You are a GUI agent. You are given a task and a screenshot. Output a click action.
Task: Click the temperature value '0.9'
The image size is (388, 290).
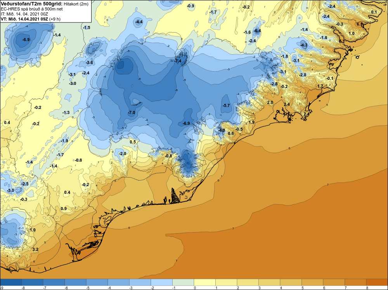coord(64,209)
